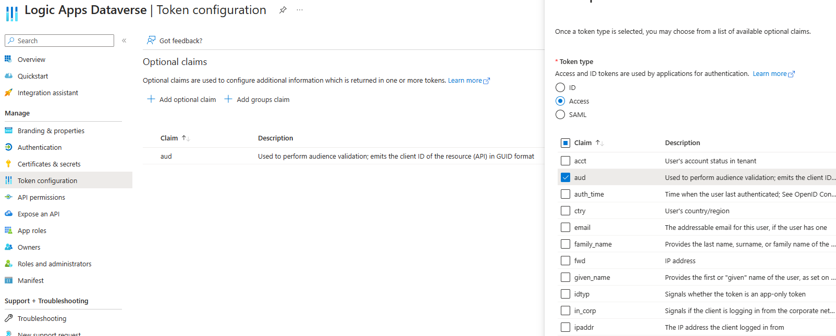This screenshot has width=836, height=336.
Task: Sort side panel claims via Claim arrows
Action: tap(600, 143)
